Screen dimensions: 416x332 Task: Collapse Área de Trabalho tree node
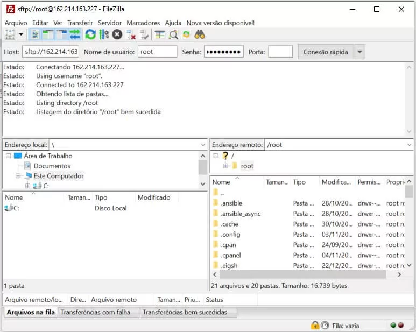[9, 156]
